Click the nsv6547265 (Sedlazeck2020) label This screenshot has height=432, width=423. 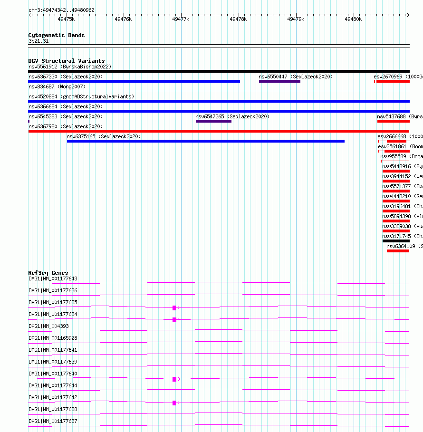coord(232,116)
